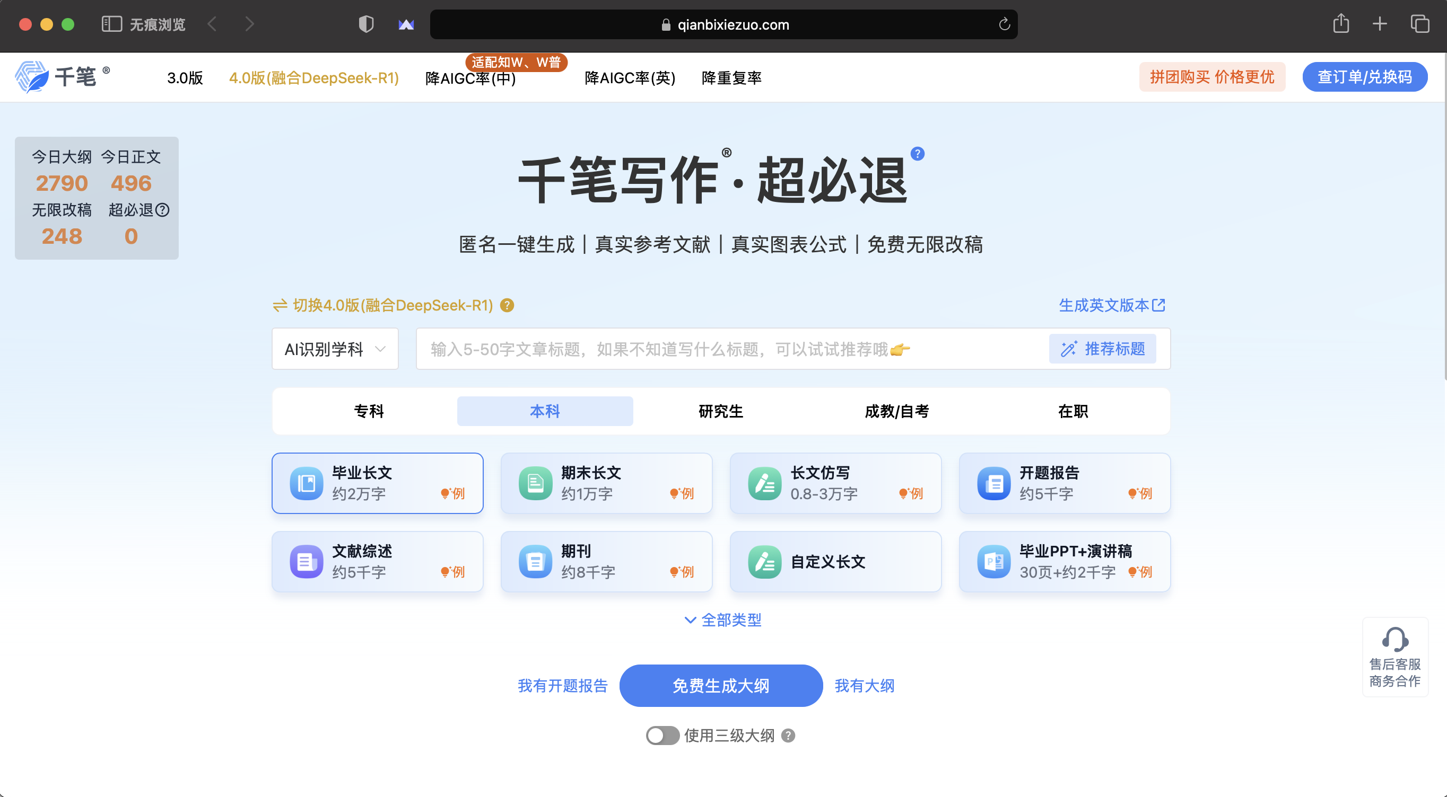Image resolution: width=1447 pixels, height=797 pixels.
Task: Click the help icon beside 使用三级大纲
Action: 788,736
